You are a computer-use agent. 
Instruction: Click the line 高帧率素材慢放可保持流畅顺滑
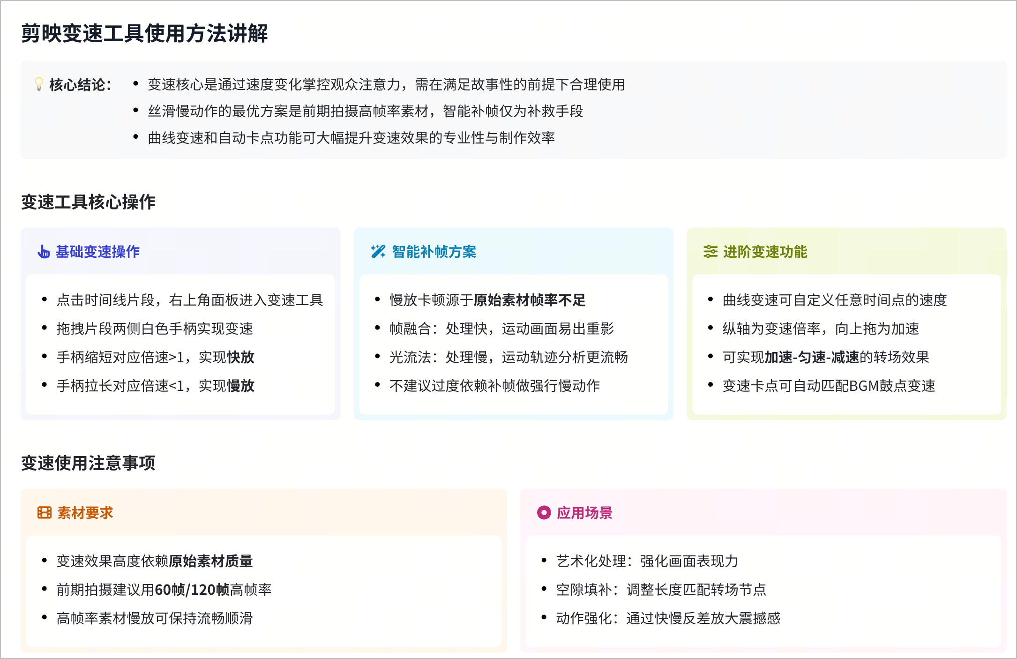155,618
